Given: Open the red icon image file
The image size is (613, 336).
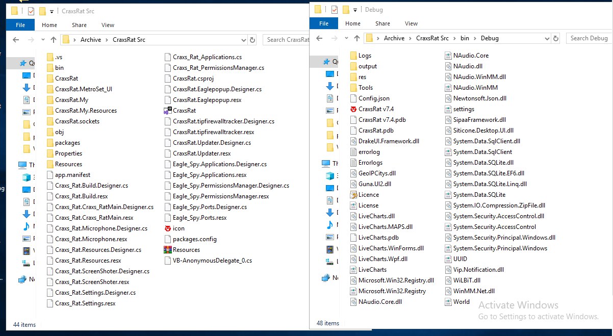Looking at the screenshot, I should tap(178, 228).
